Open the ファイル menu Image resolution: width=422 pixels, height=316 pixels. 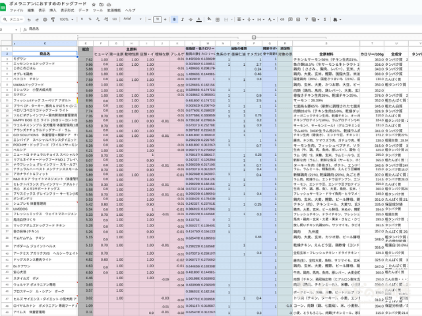click(16, 11)
